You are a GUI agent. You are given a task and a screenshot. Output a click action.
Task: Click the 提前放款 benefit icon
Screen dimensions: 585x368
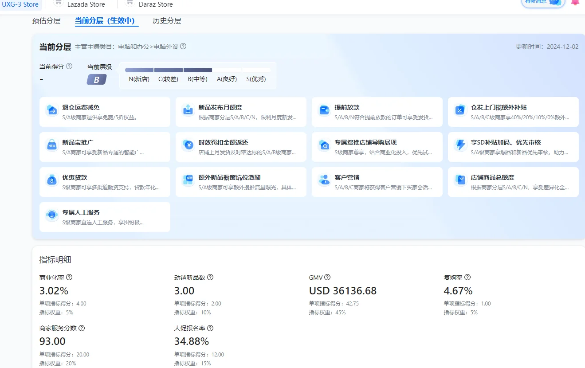tap(325, 110)
